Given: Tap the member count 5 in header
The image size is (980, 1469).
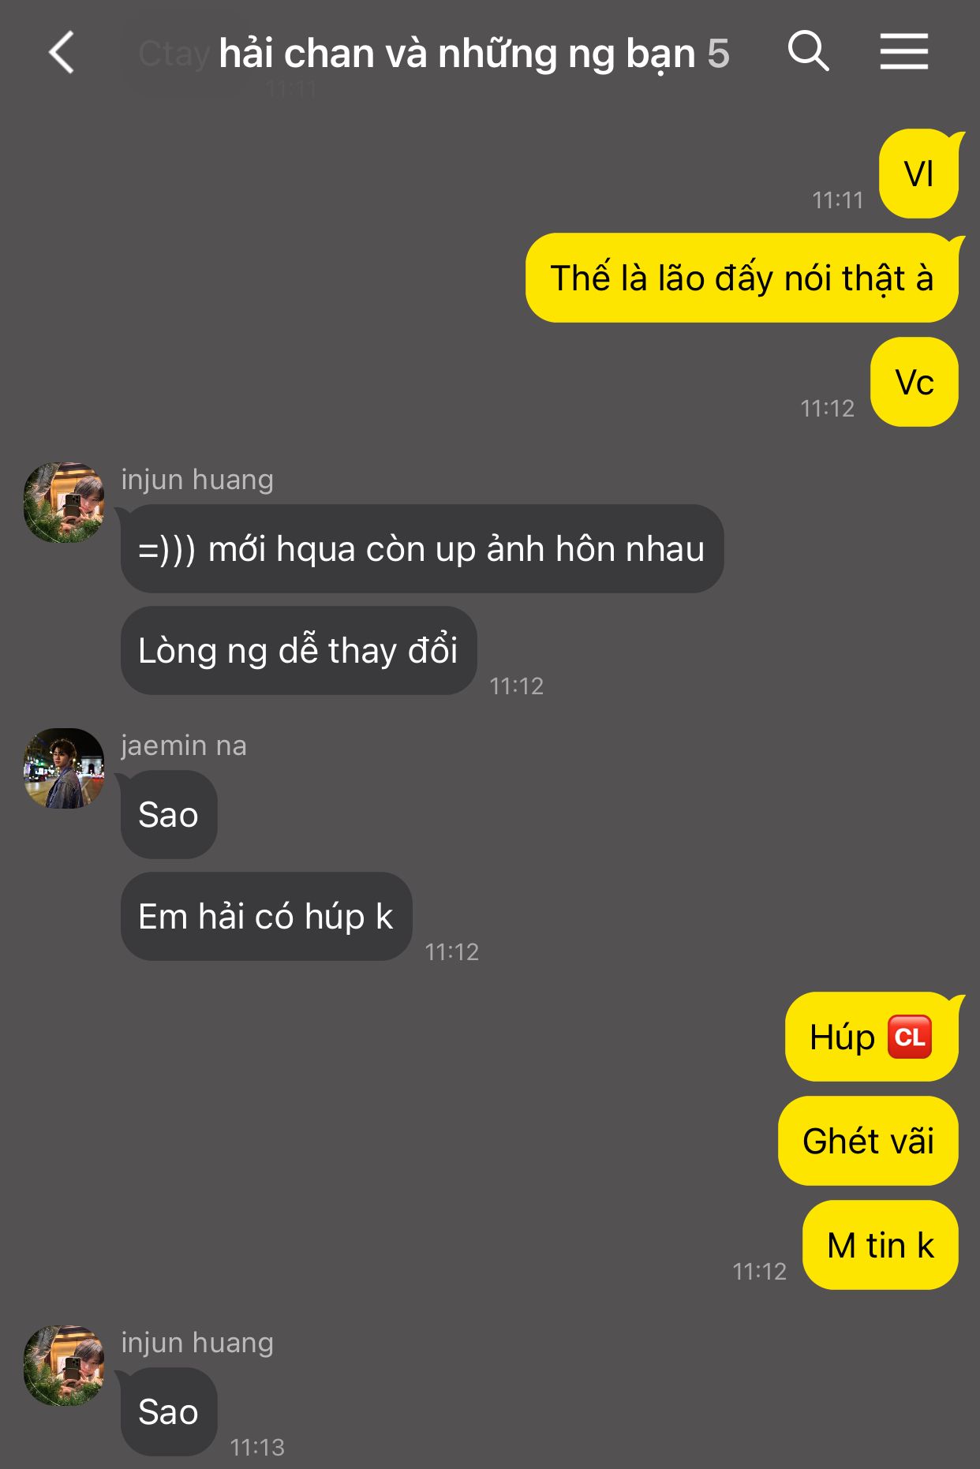Looking at the screenshot, I should pyautogui.click(x=718, y=54).
